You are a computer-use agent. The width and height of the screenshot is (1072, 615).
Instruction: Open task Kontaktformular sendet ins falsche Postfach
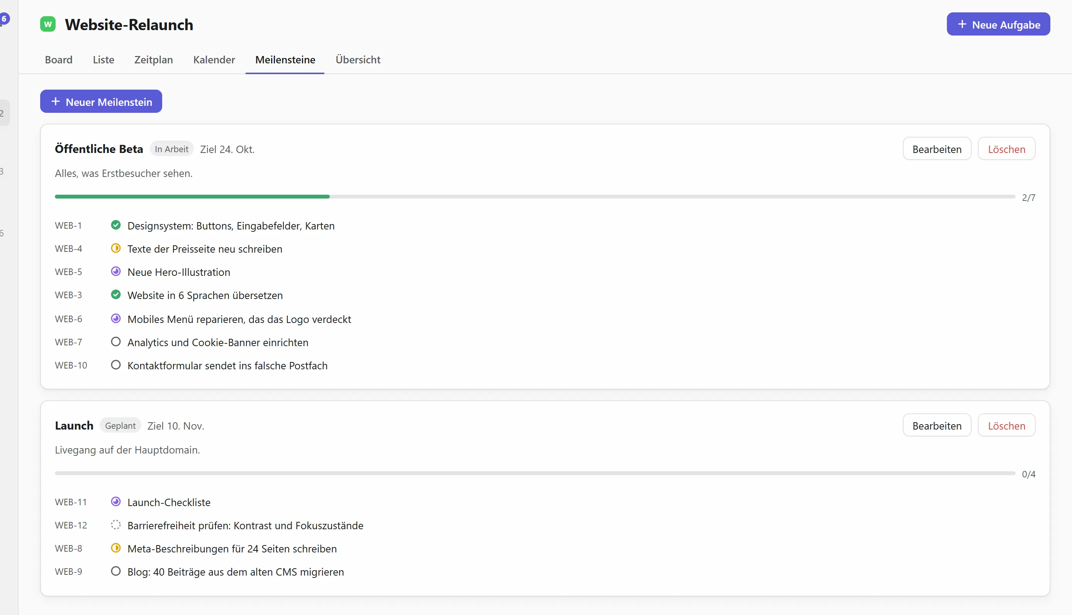[227, 366]
